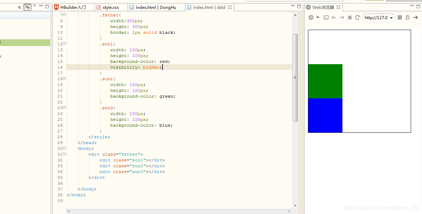Toggle the browser lock icon
Image resolution: width=422 pixels, height=214 pixels.
pyautogui.click(x=408, y=17)
